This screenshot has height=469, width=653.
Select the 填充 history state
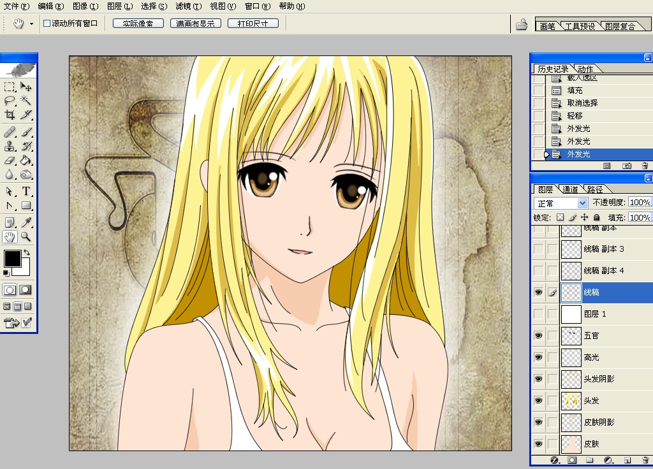pos(575,90)
